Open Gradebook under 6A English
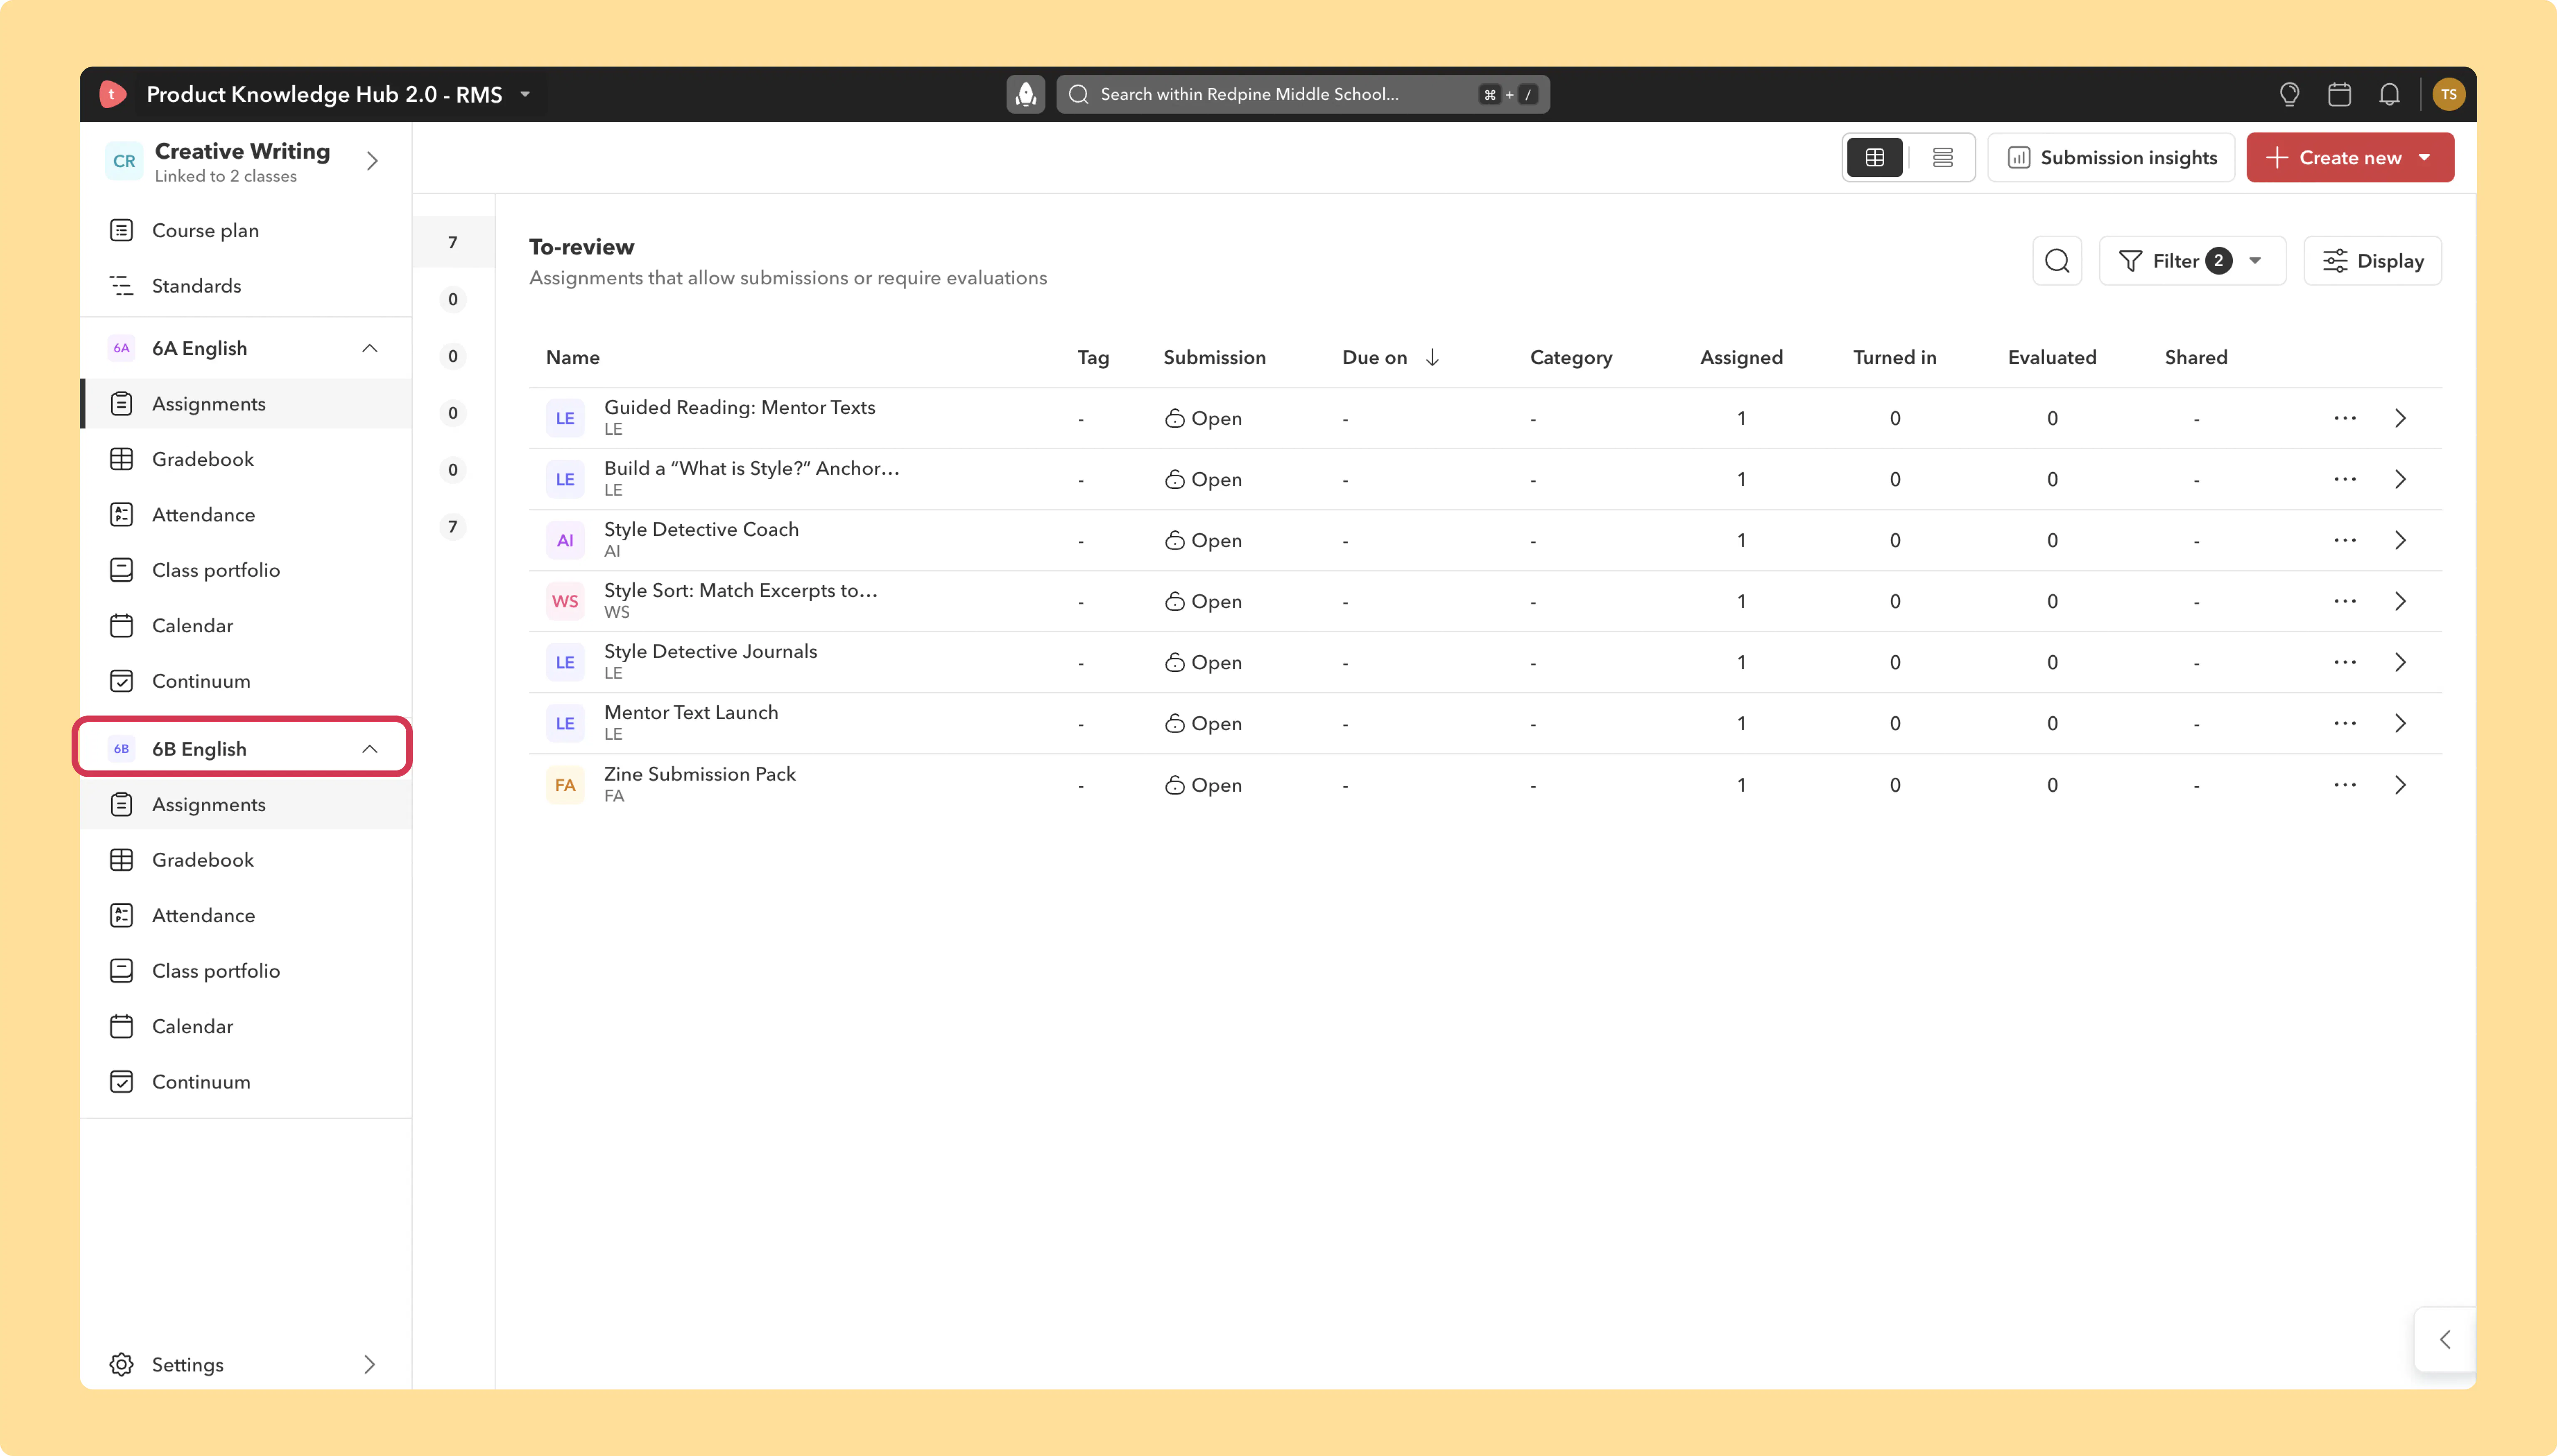This screenshot has height=1456, width=2557. [246, 459]
